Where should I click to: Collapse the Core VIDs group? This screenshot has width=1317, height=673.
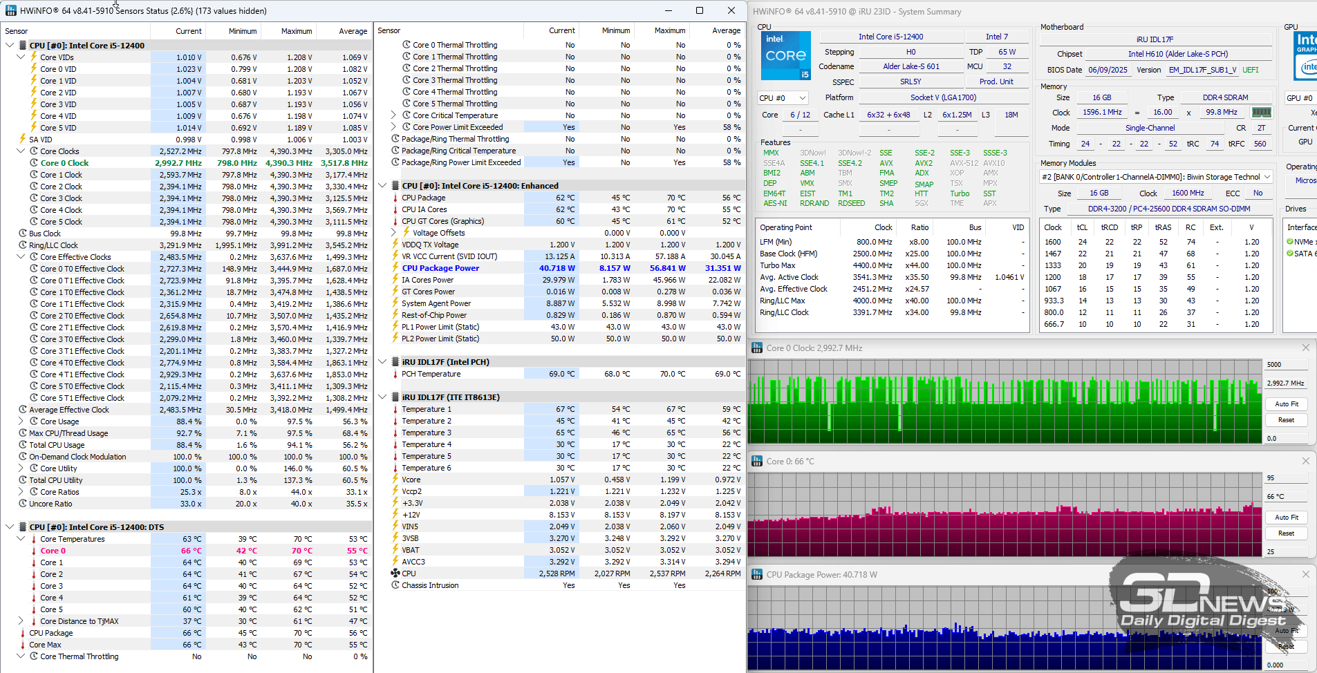point(21,57)
